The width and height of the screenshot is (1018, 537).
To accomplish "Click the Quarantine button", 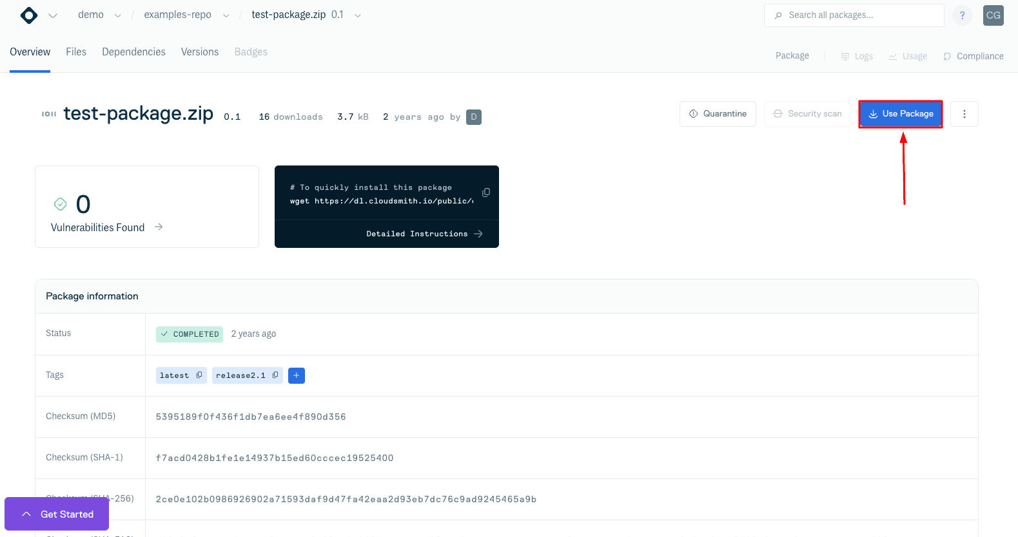I will (718, 114).
